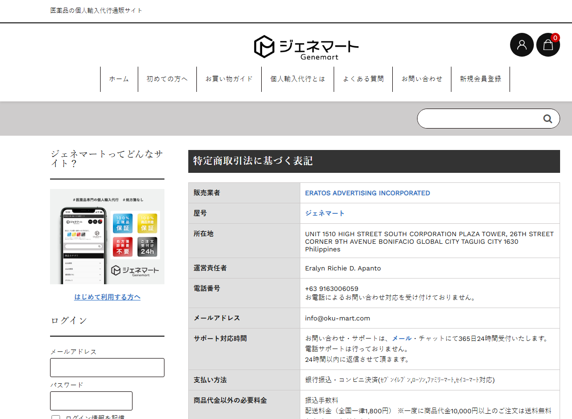
Task: Follow the はじめて利用する方へ link
Action: click(107, 297)
